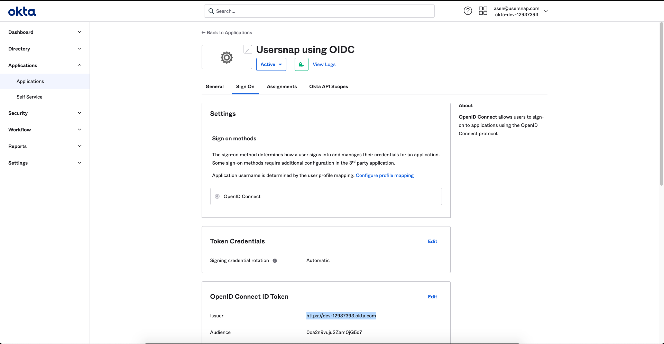Viewport: 664px width, 344px height.
Task: Click the asen@usersnap.com account label
Action: coord(517,8)
